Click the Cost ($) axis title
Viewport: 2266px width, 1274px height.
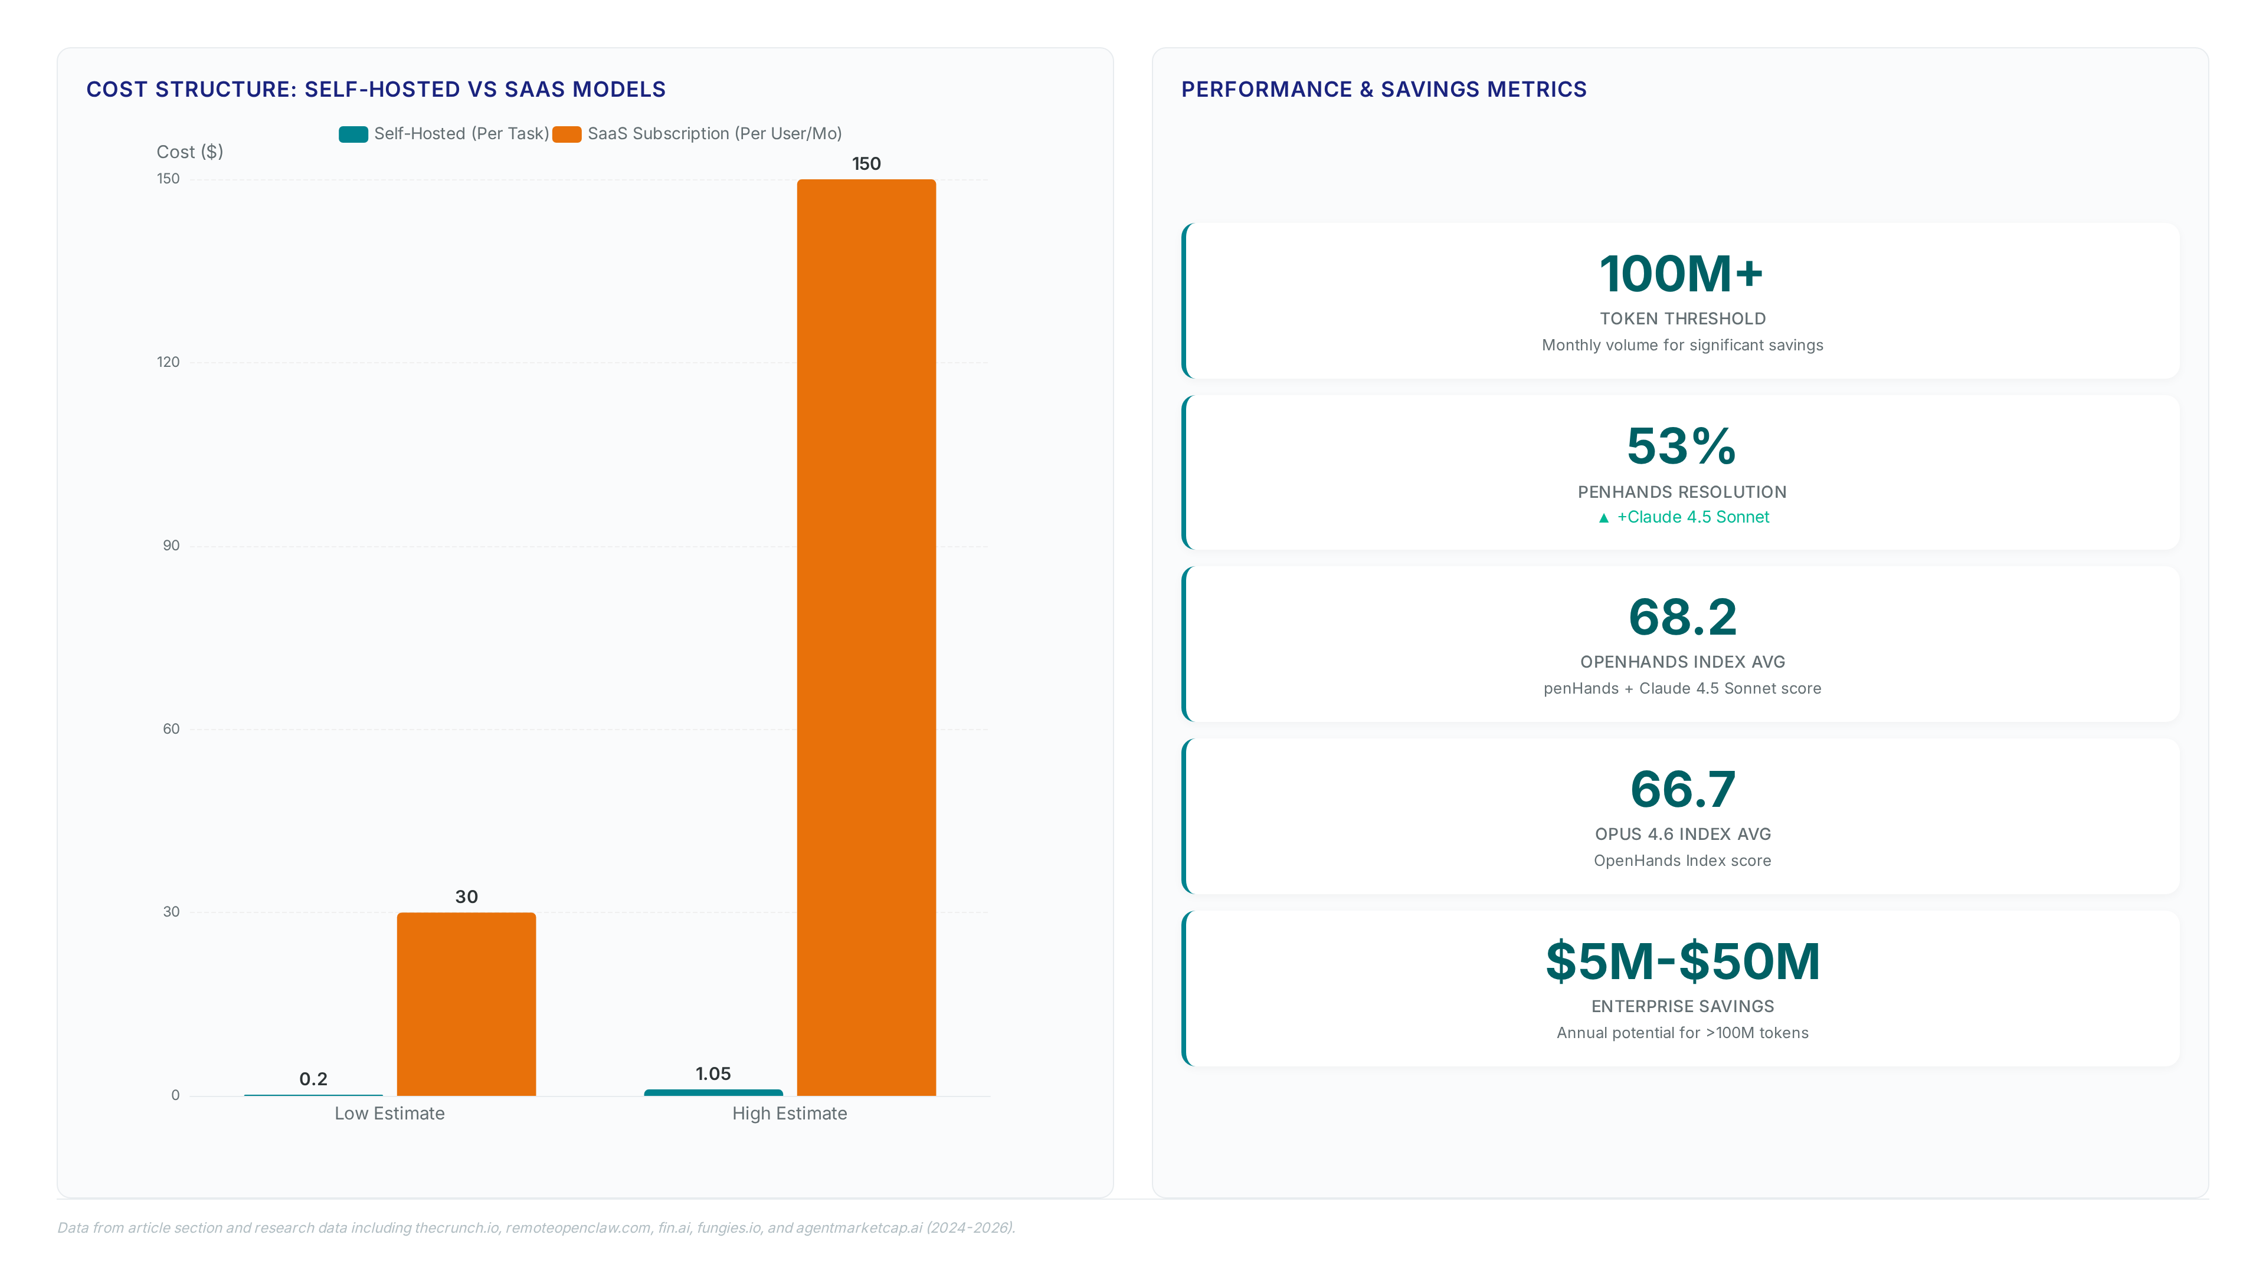click(190, 151)
